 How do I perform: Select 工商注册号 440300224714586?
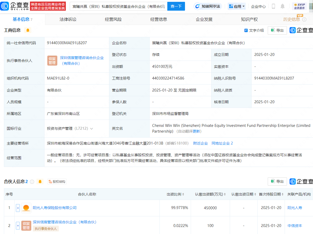(168, 78)
